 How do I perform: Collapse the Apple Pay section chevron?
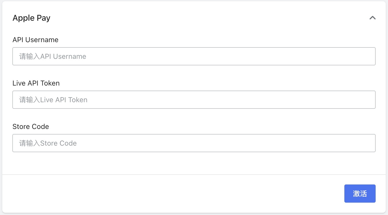click(372, 18)
